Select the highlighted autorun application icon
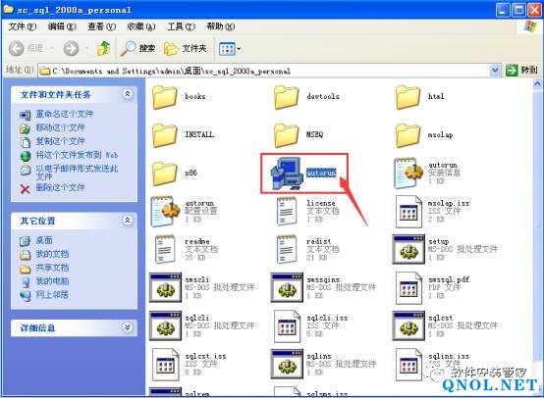 point(286,173)
